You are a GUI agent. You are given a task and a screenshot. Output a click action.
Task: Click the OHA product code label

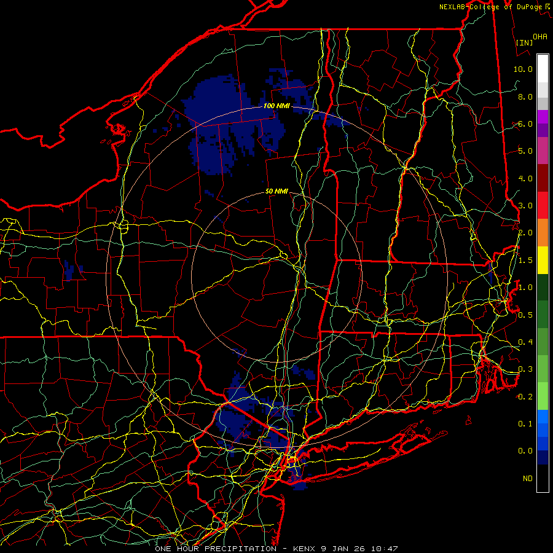[540, 37]
